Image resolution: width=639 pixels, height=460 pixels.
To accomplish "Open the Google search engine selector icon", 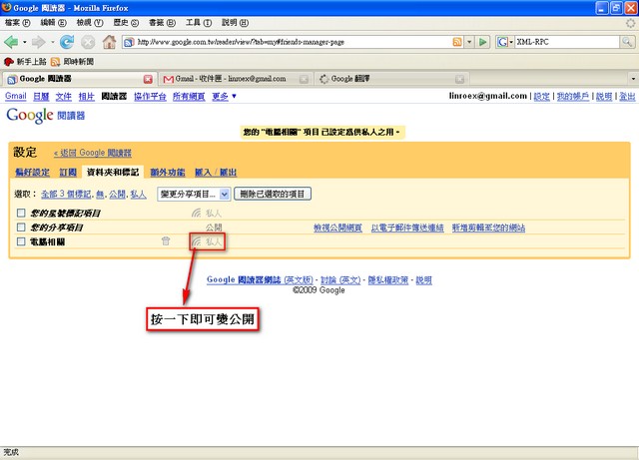I will click(505, 42).
